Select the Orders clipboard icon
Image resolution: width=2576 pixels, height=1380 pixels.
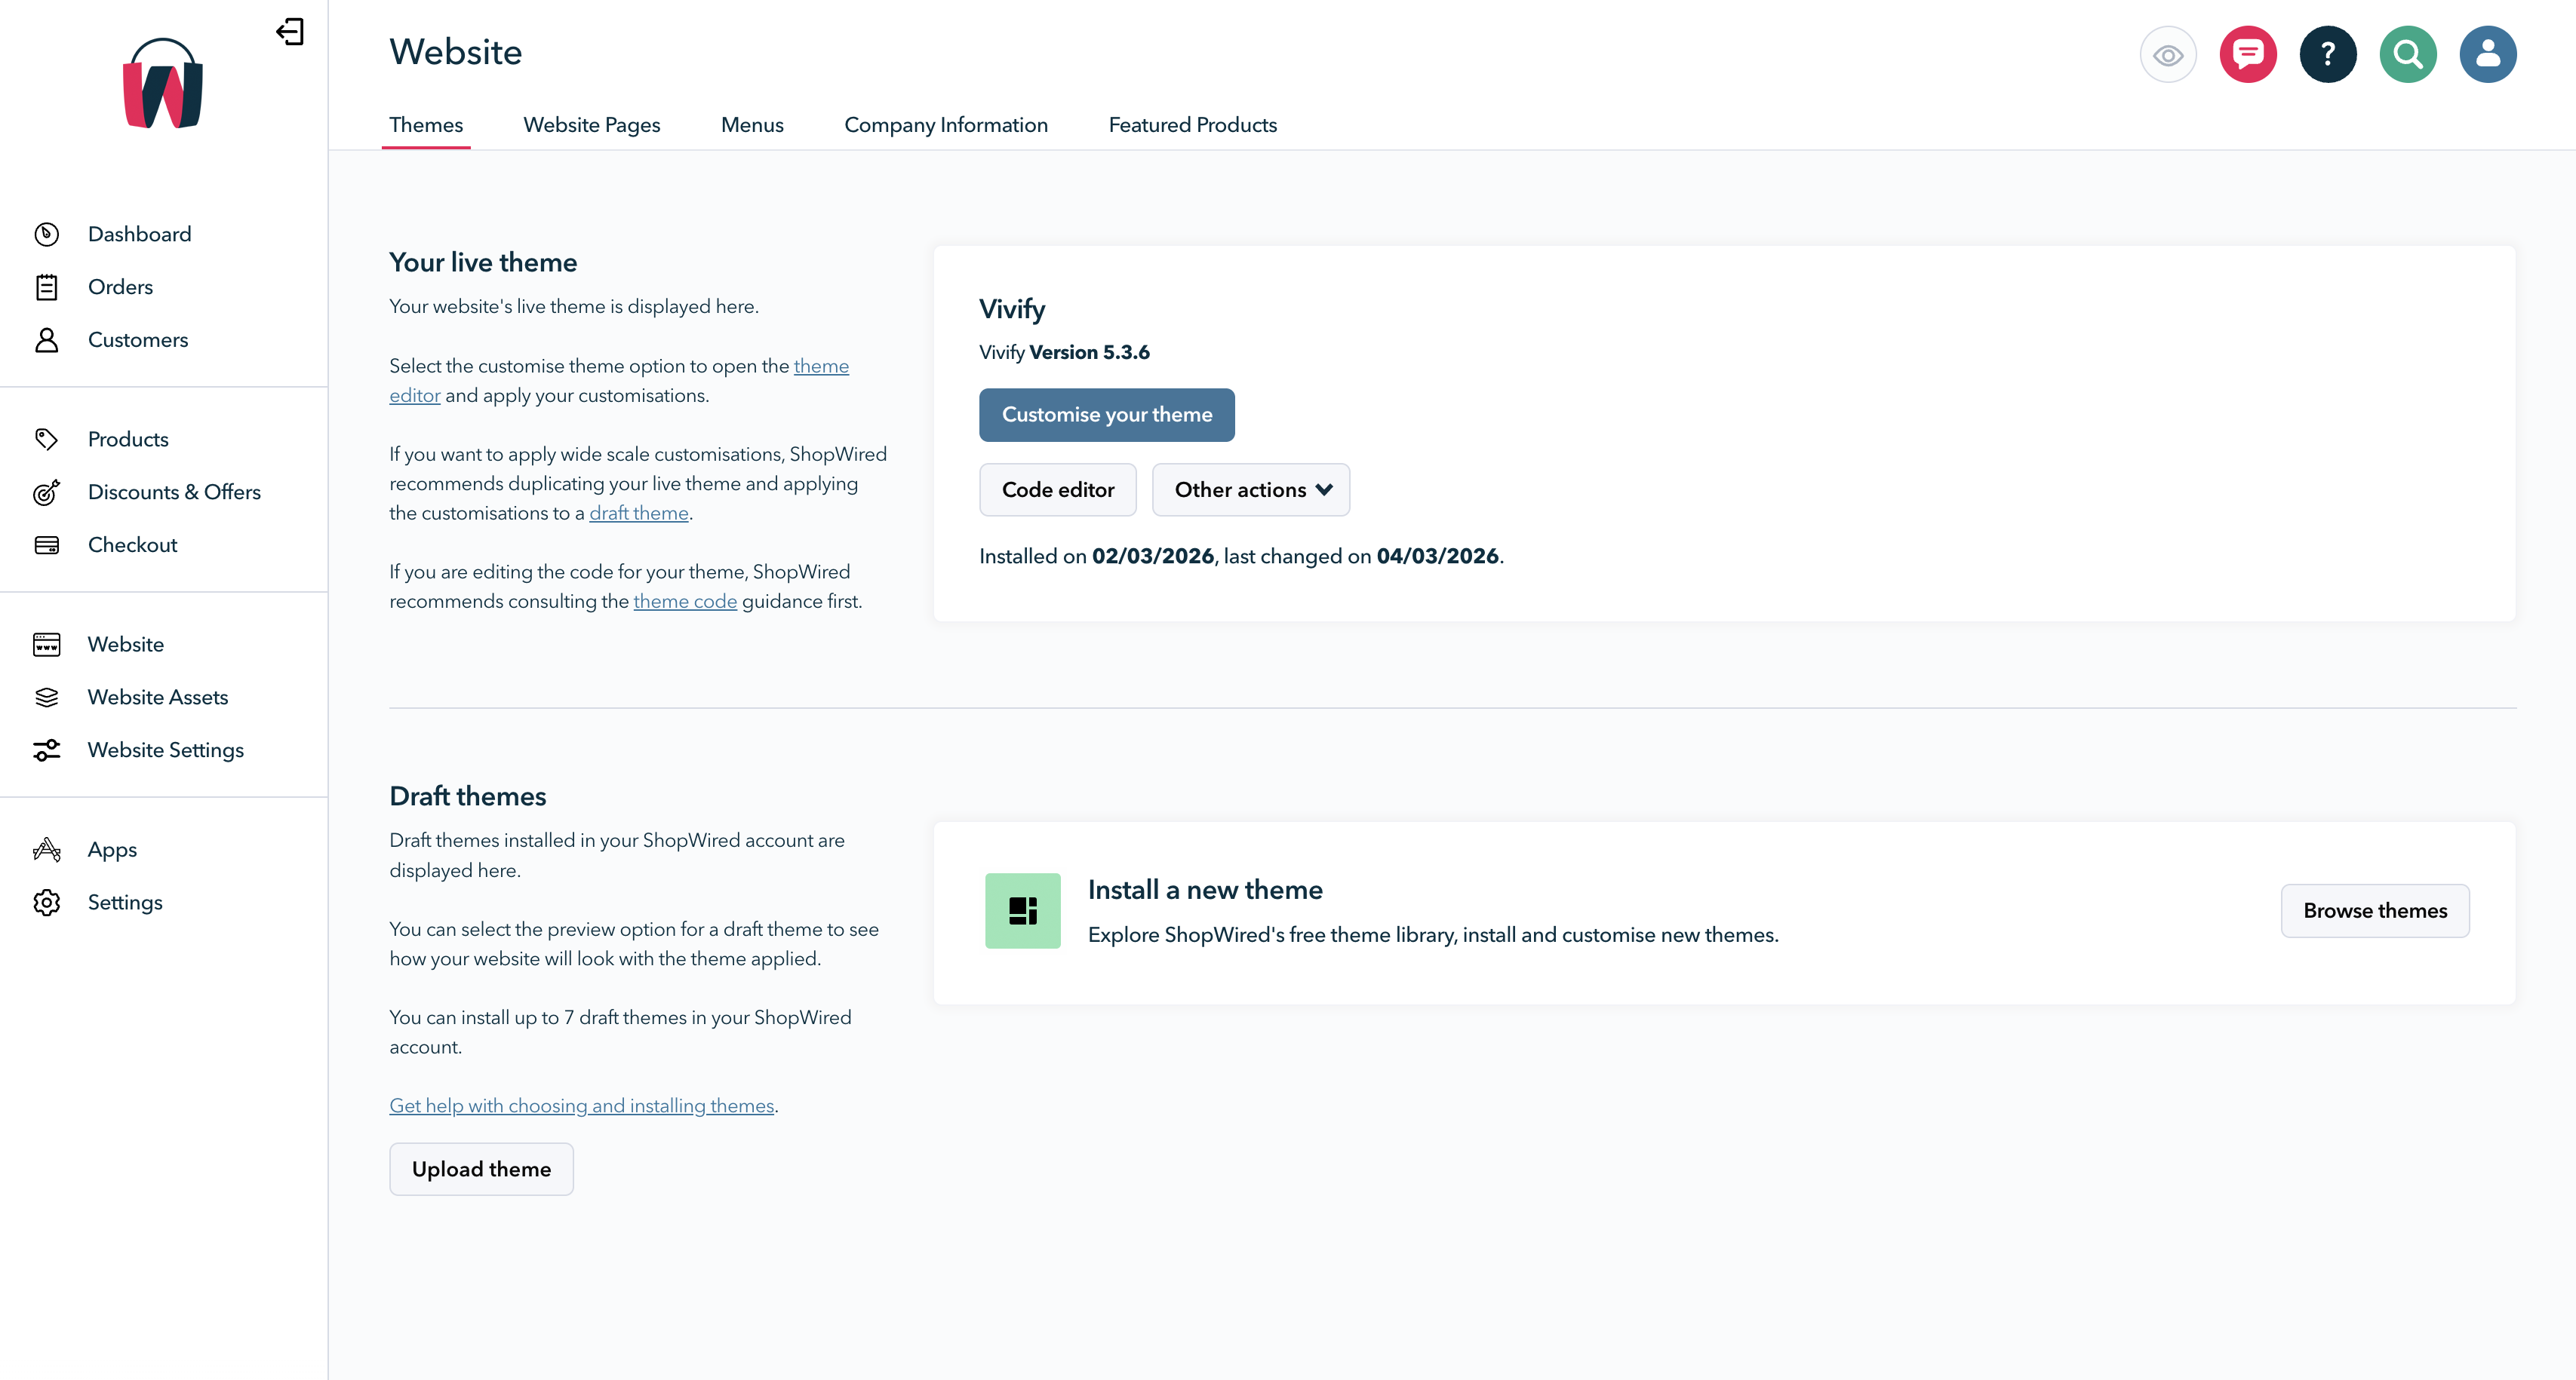(47, 287)
